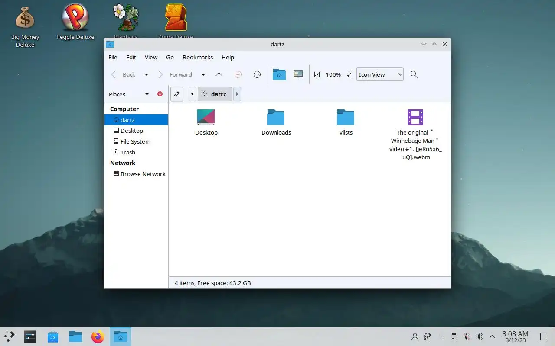Click the search magnifier icon
The image size is (555, 346).
(x=414, y=74)
